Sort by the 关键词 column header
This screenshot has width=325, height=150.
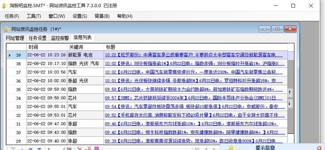[x=86, y=47]
